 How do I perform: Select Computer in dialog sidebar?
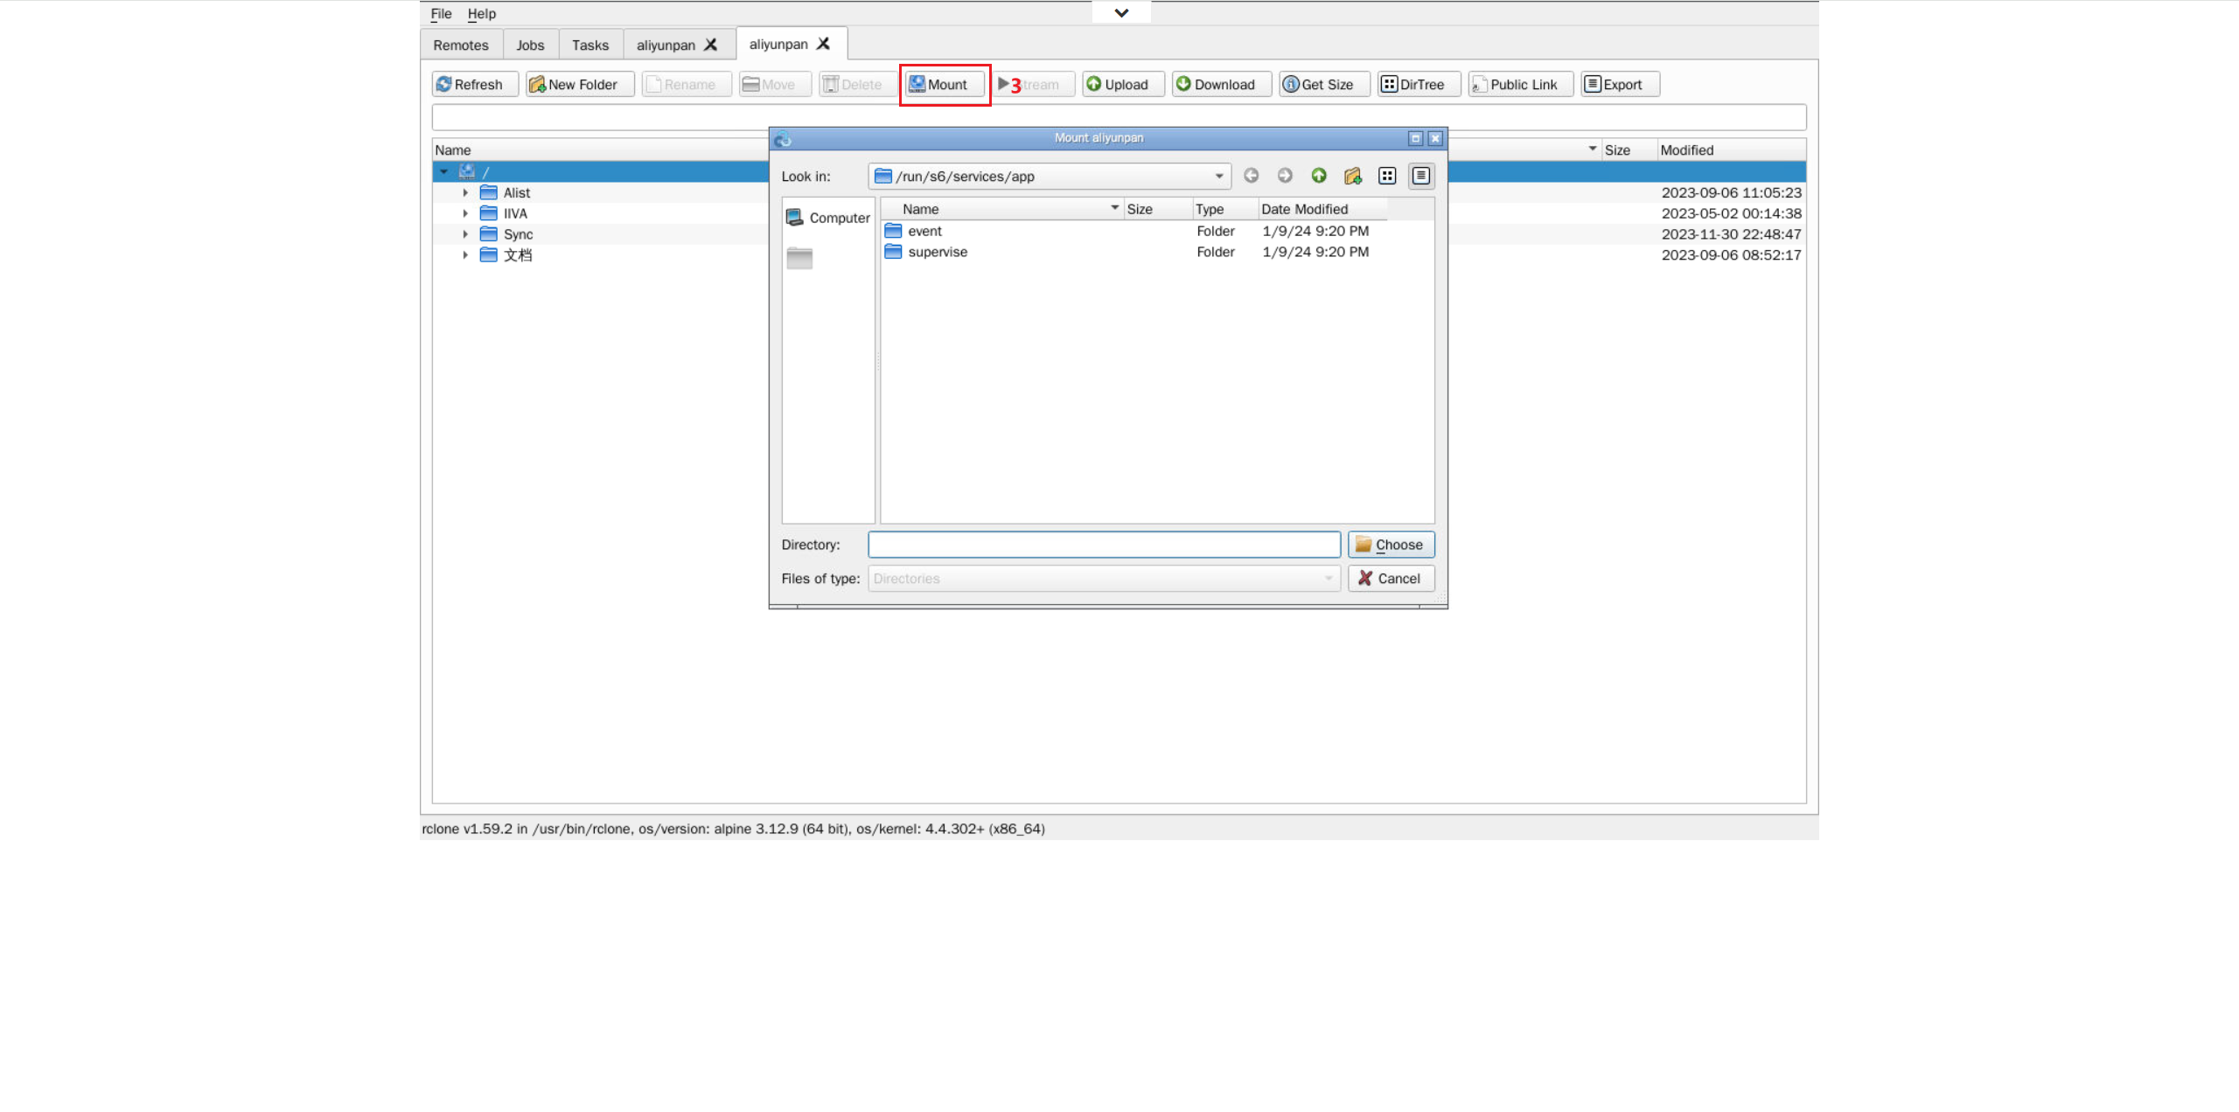(x=828, y=218)
